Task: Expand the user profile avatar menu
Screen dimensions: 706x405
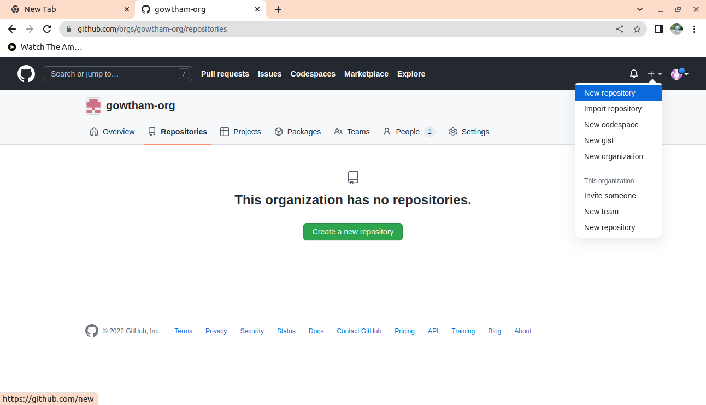Action: pos(679,74)
